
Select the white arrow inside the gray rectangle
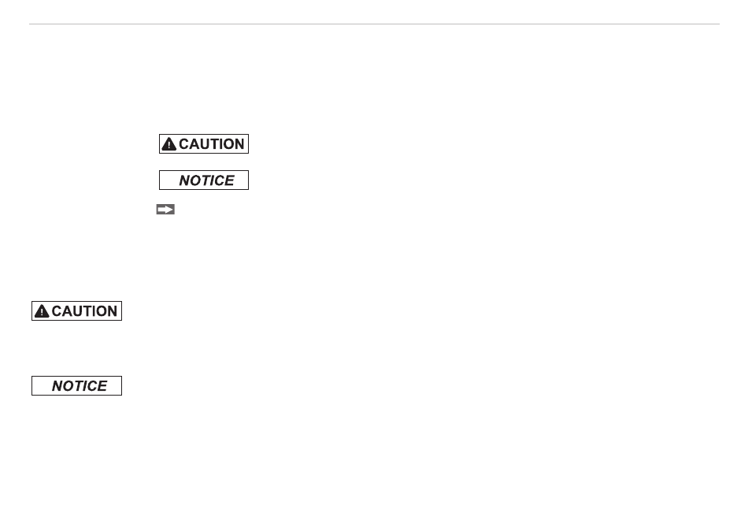click(x=165, y=210)
